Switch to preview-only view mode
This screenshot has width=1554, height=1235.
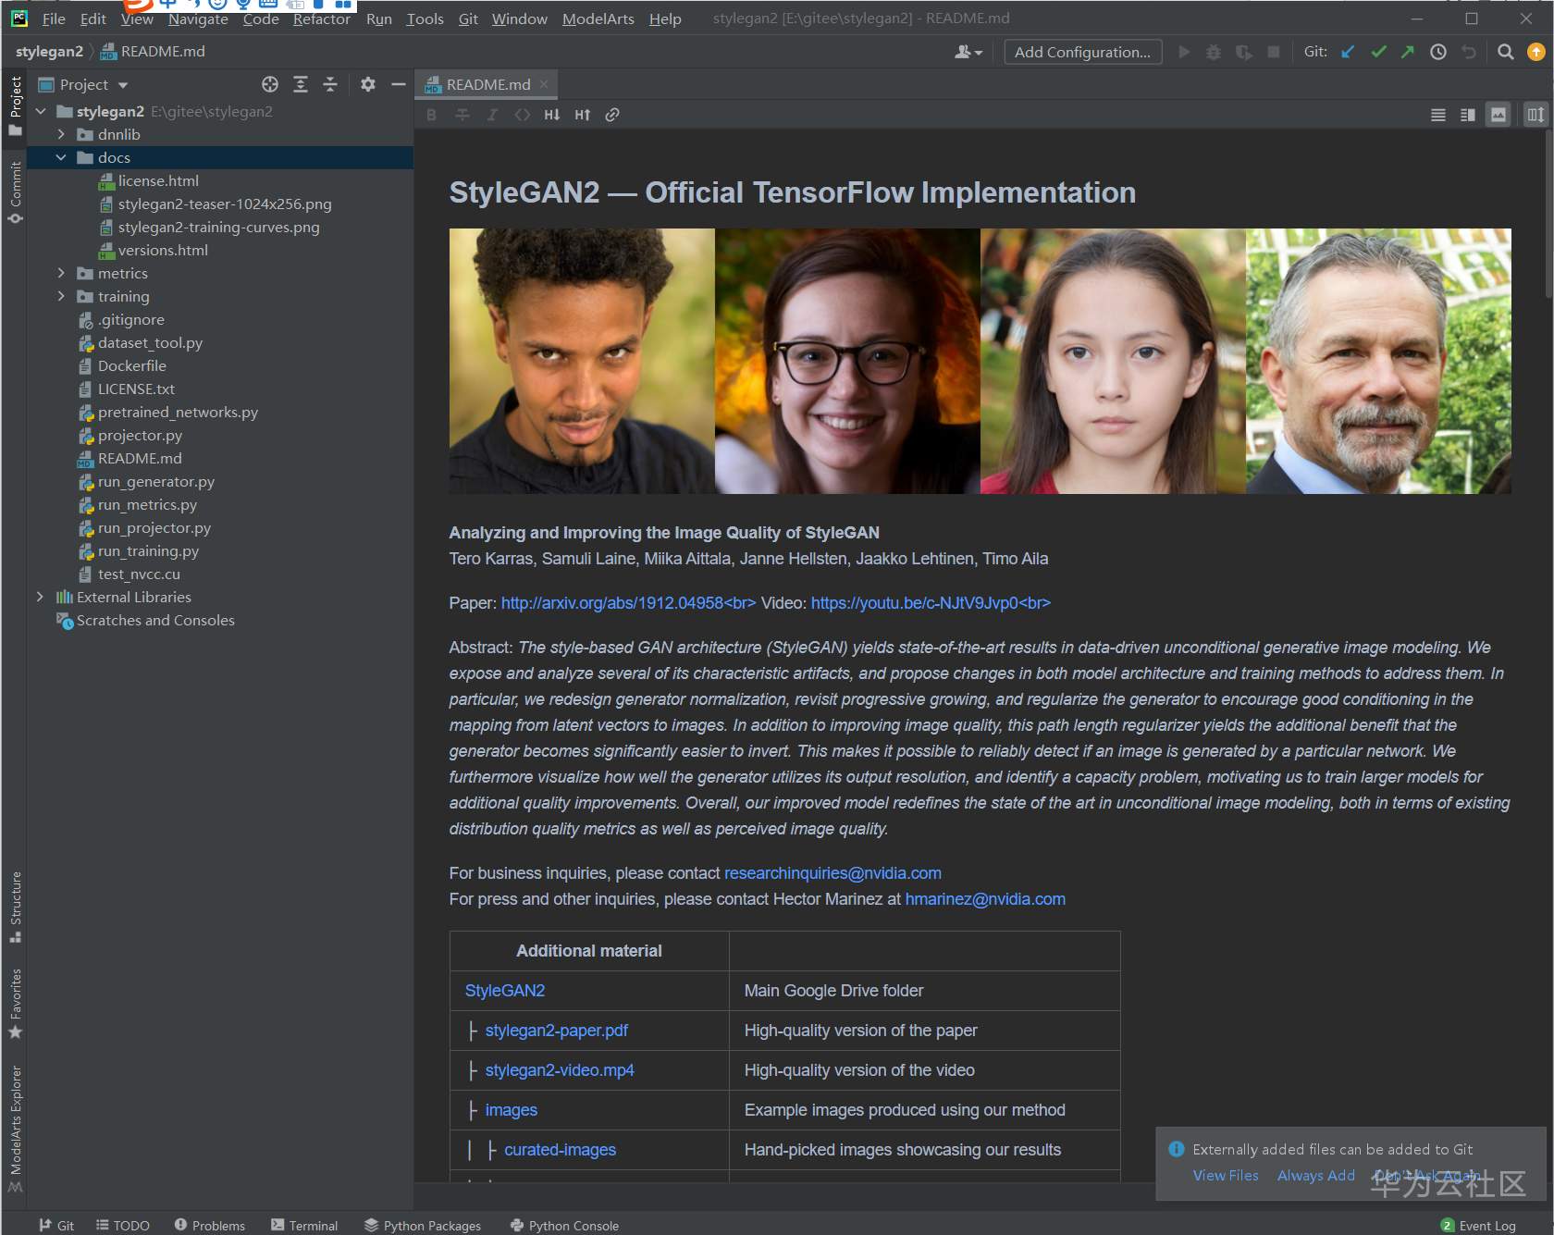(x=1498, y=115)
